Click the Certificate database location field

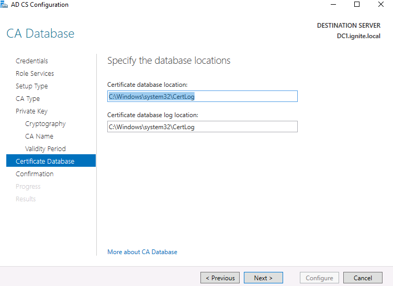(202, 97)
